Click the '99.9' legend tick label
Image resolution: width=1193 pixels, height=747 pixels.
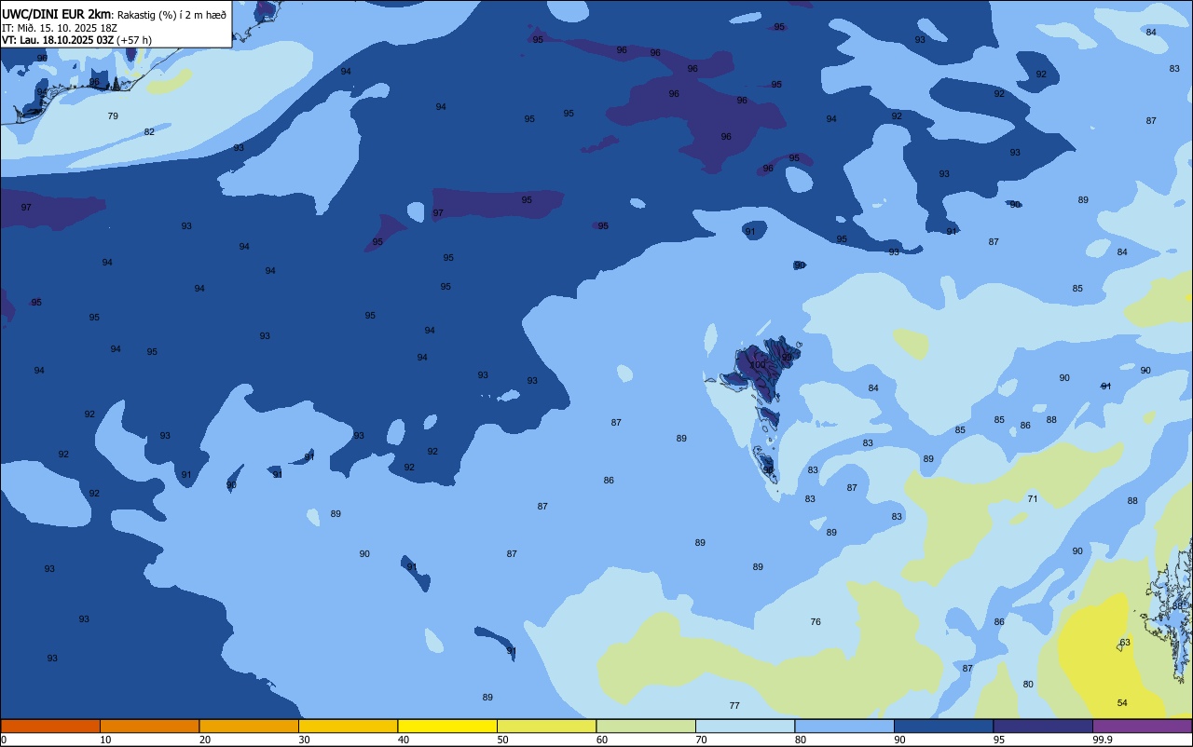pos(1104,740)
